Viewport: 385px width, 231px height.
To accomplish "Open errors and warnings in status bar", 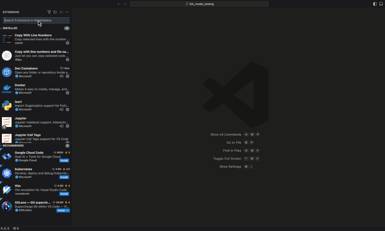I will [5, 228].
